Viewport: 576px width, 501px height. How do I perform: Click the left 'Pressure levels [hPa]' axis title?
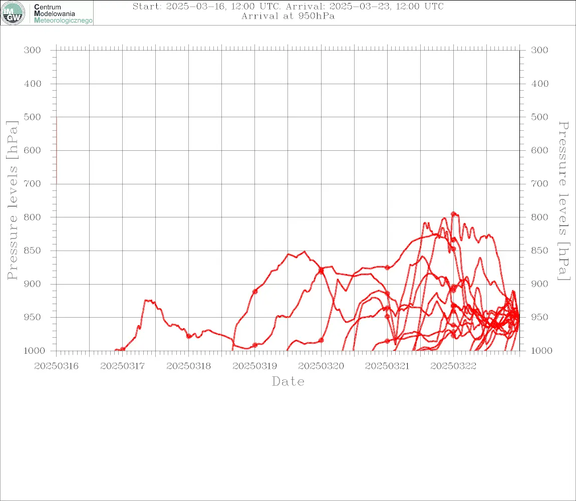point(12,200)
